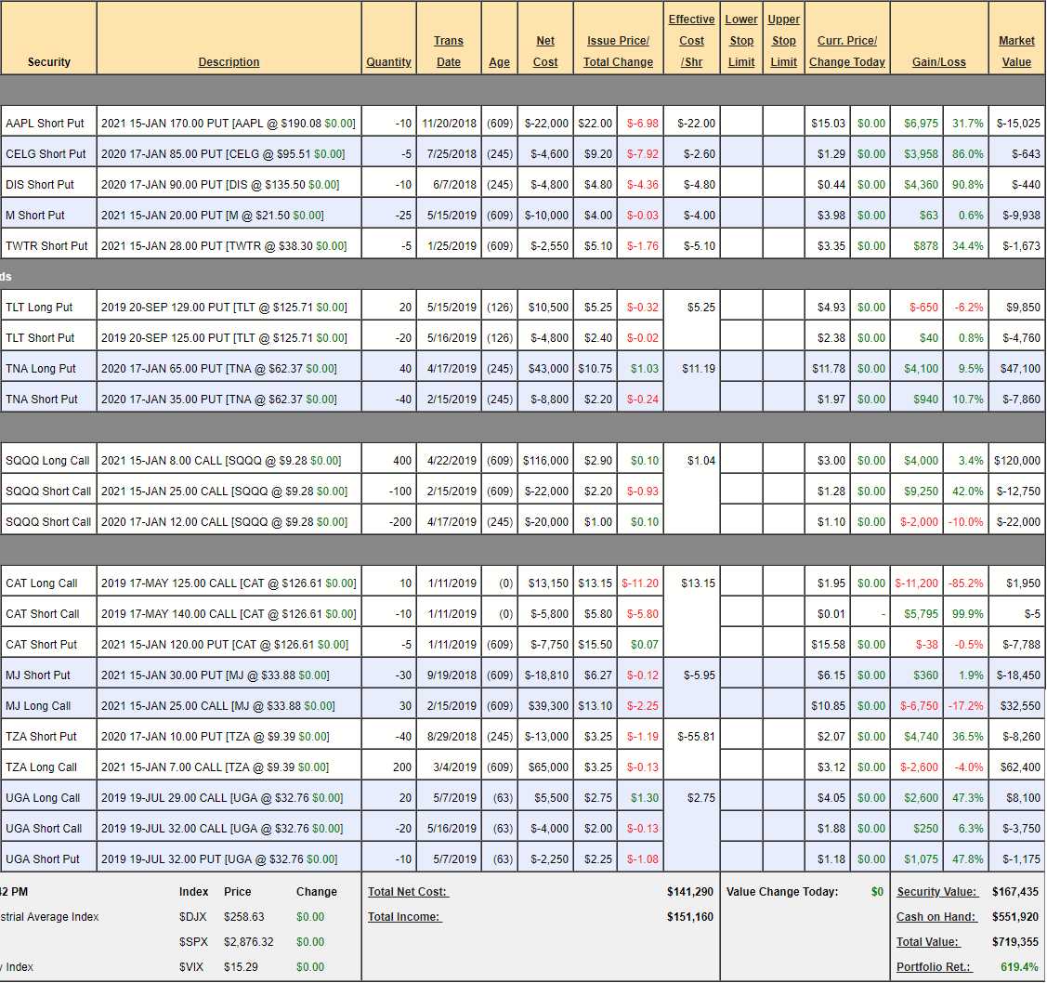Select the AAPL Short Put row
Image resolution: width=1047 pixels, height=983 pixels.
click(45, 124)
